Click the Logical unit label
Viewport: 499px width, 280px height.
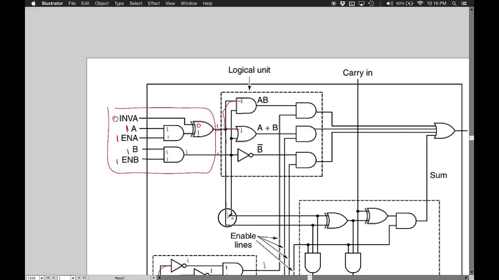249,70
